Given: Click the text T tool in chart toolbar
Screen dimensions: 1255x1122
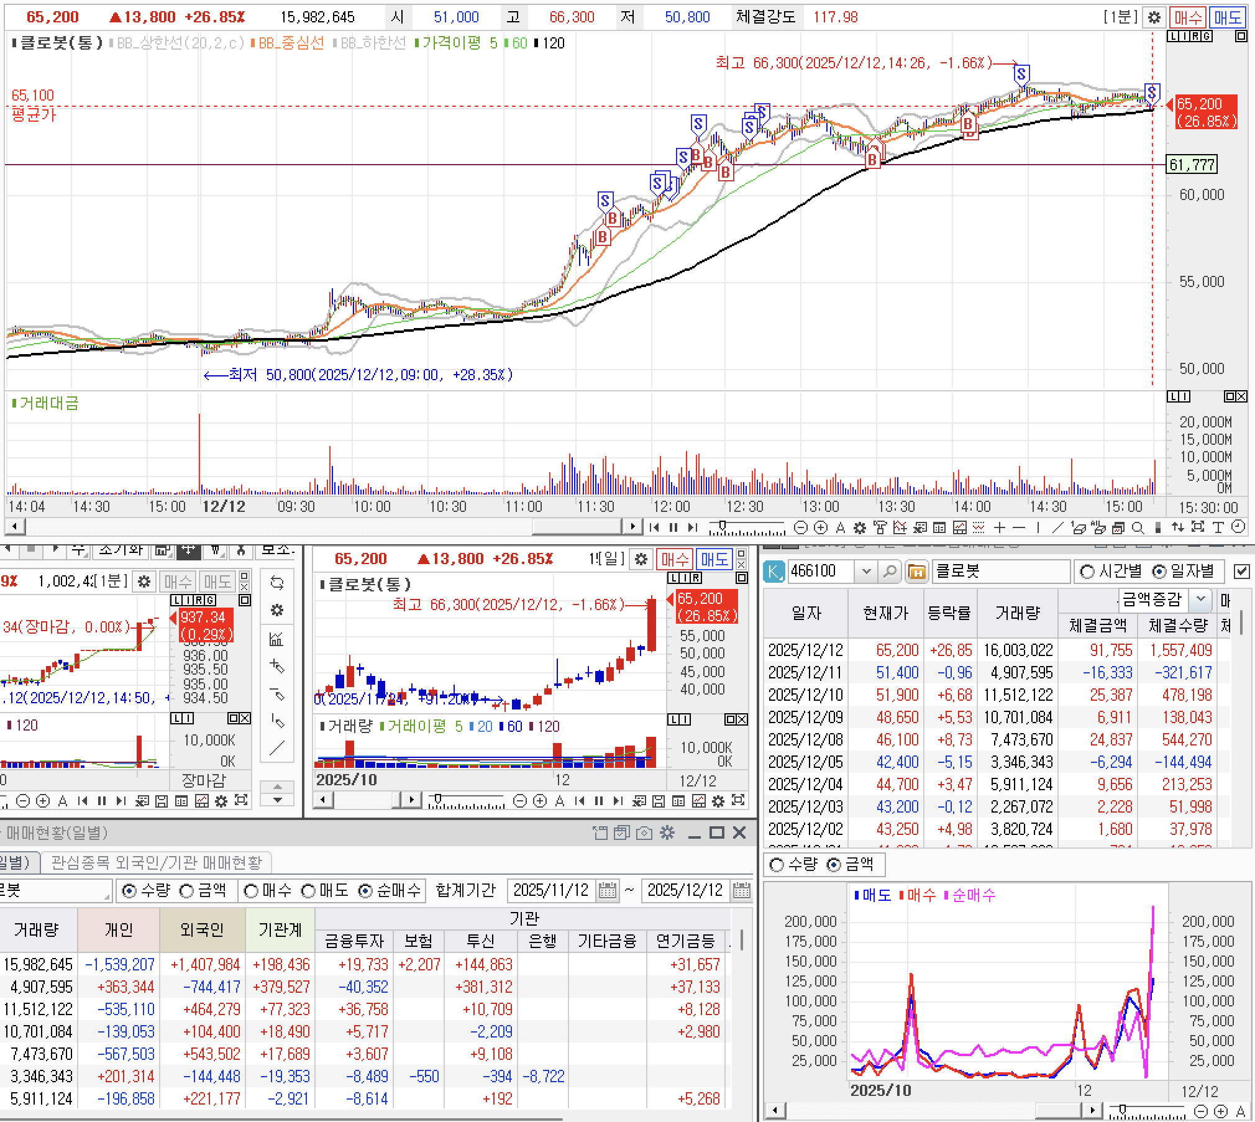Looking at the screenshot, I should pos(1218,527).
